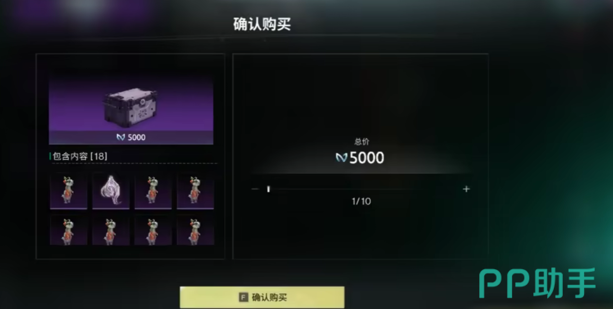The image size is (613, 309).
Task: Select fourth character figure in top row
Action: pyautogui.click(x=195, y=191)
